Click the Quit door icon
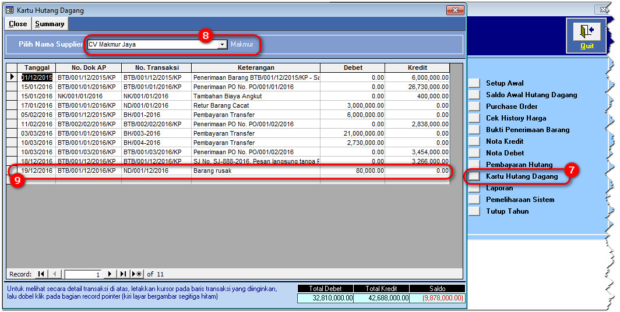 coord(586,31)
